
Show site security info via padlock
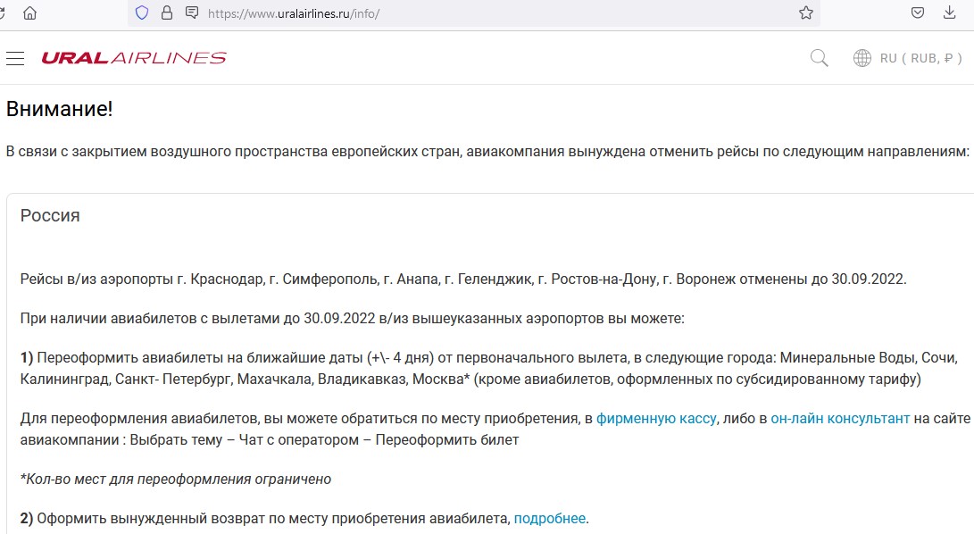click(166, 13)
